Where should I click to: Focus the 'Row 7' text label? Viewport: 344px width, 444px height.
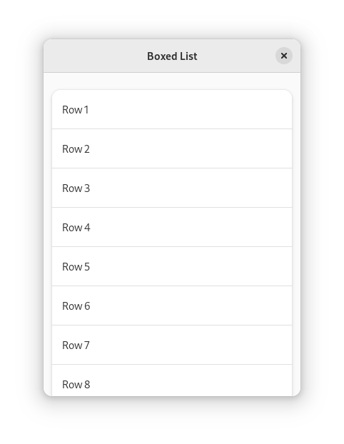76,345
